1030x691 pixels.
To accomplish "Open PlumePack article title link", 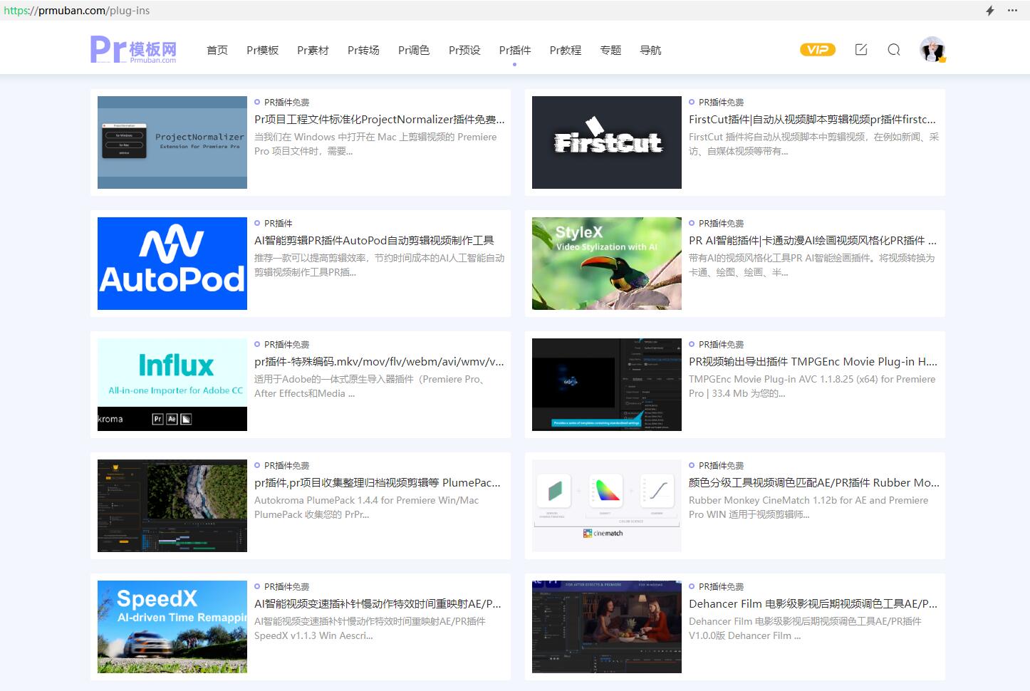I will click(378, 483).
